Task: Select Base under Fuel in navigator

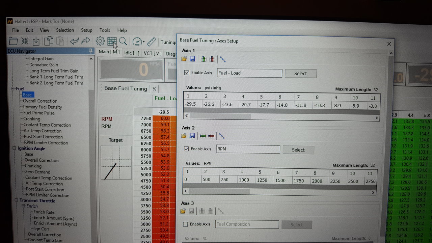Action: (x=27, y=95)
